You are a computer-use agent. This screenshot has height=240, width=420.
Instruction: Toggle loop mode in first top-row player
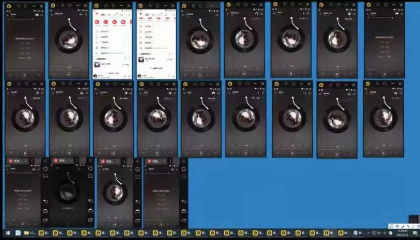10,75
